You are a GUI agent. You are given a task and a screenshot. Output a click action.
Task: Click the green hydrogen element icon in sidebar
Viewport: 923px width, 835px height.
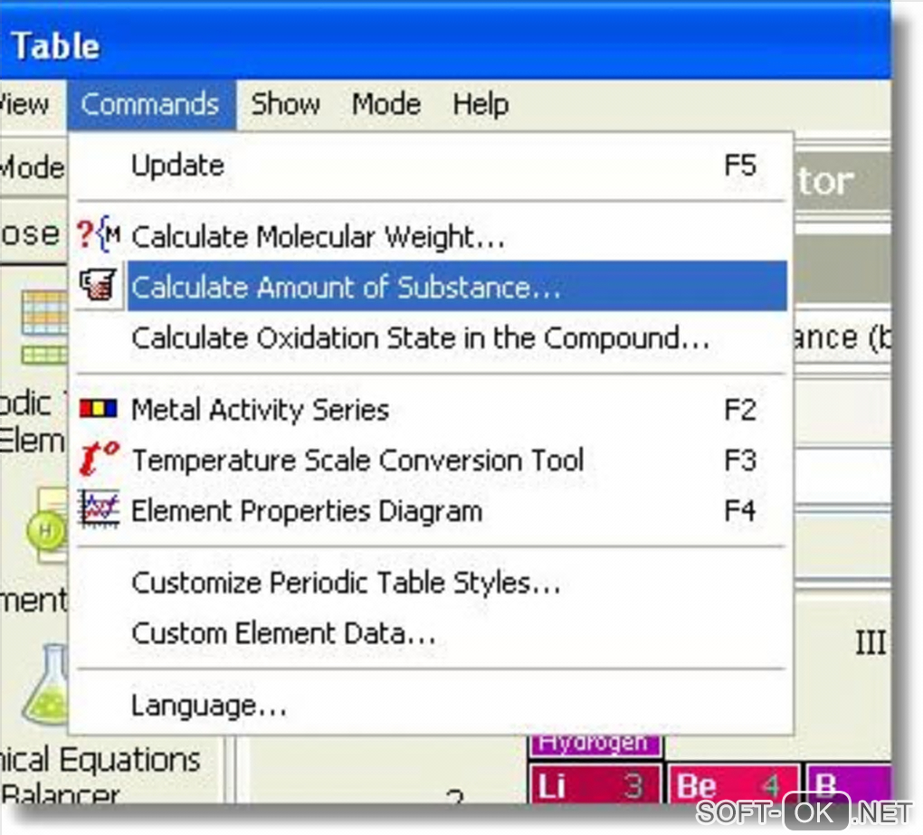[47, 529]
